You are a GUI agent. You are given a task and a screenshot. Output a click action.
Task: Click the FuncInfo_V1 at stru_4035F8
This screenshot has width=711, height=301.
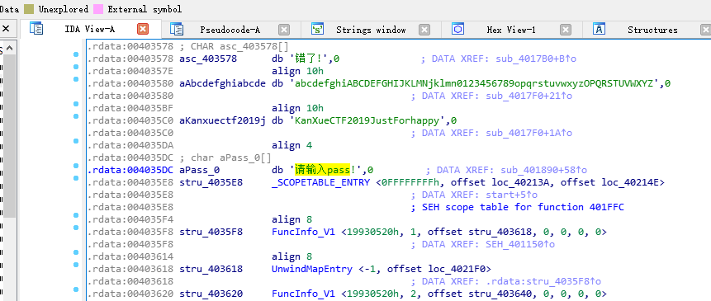click(304, 232)
